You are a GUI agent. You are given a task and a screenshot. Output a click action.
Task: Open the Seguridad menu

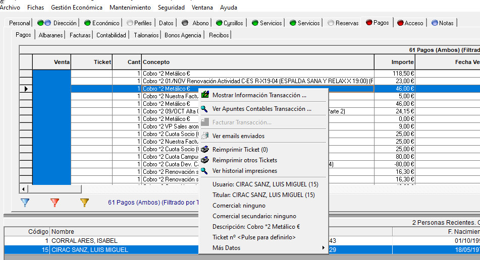click(171, 8)
